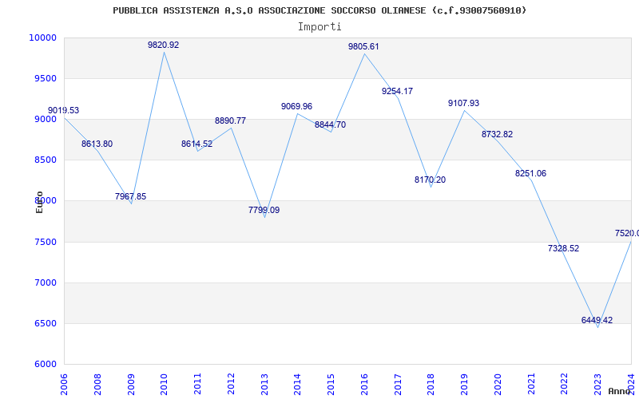Viewport: 639px width, 399px height.
Task: Click the 2021 x-axis year label
Action: [532, 385]
